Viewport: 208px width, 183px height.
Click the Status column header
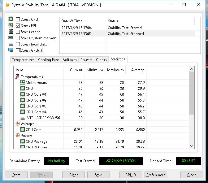click(150, 21)
